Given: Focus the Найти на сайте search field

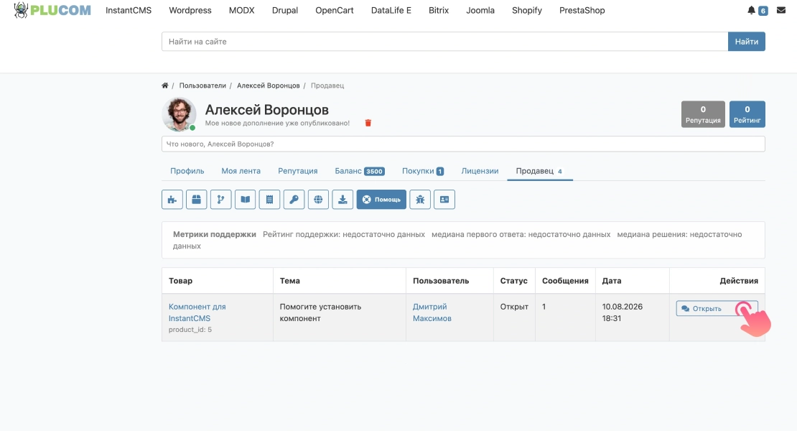Looking at the screenshot, I should [x=444, y=42].
